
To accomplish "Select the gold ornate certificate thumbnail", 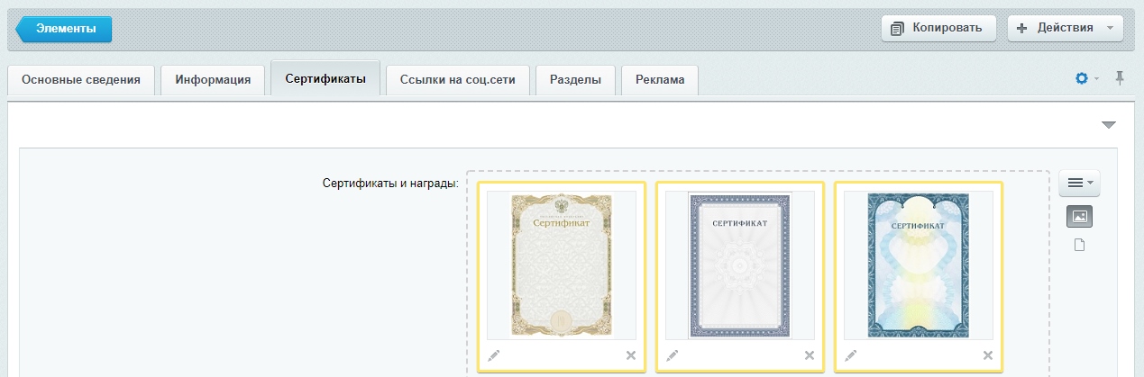I will (x=562, y=265).
